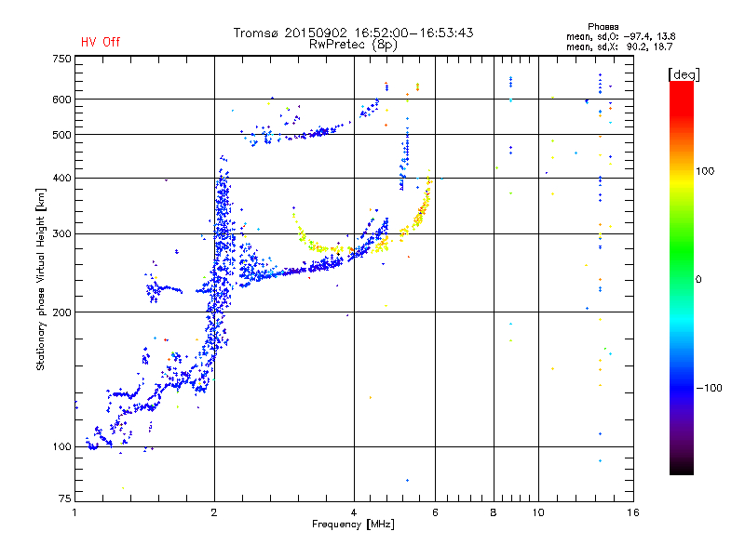Select the 'mean, sd,O: -97.4, 13.8' line
The image size is (745, 558).
620,36
